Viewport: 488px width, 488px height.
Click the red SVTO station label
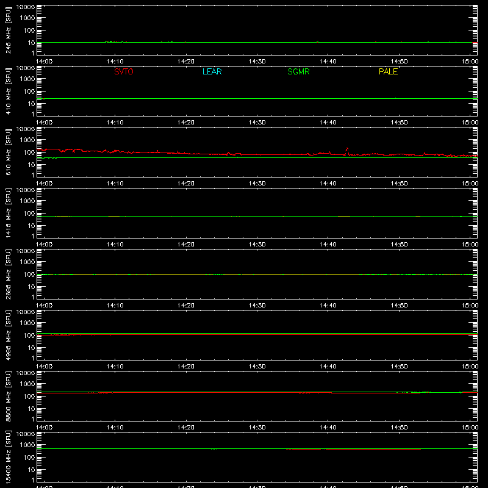click(x=124, y=71)
